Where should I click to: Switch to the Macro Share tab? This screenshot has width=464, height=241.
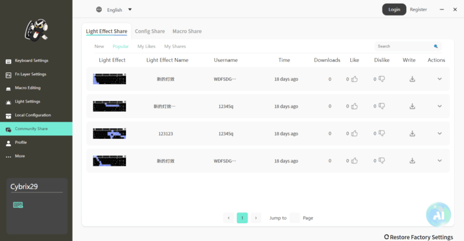click(187, 31)
